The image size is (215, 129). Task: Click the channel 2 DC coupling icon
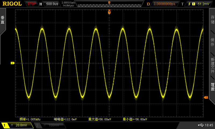[45, 125]
